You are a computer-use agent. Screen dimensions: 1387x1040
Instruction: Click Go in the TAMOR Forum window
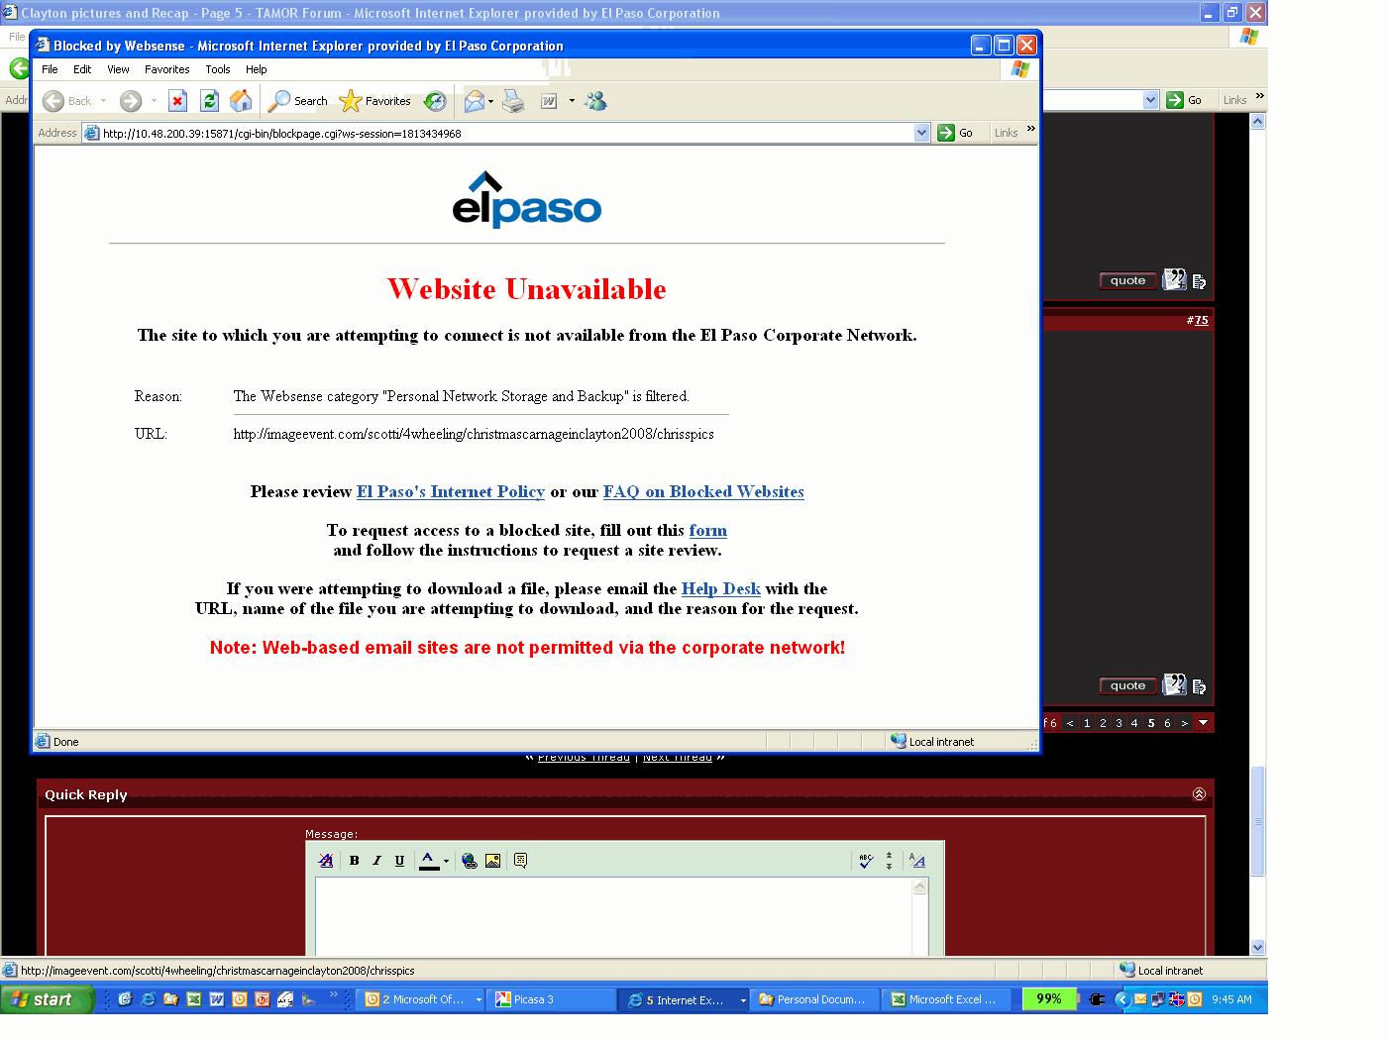pos(1185,100)
